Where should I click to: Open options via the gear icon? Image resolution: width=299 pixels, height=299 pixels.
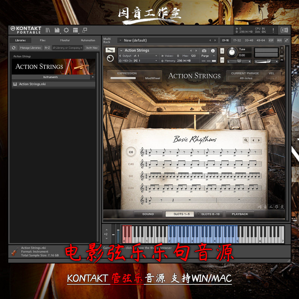point(66,30)
